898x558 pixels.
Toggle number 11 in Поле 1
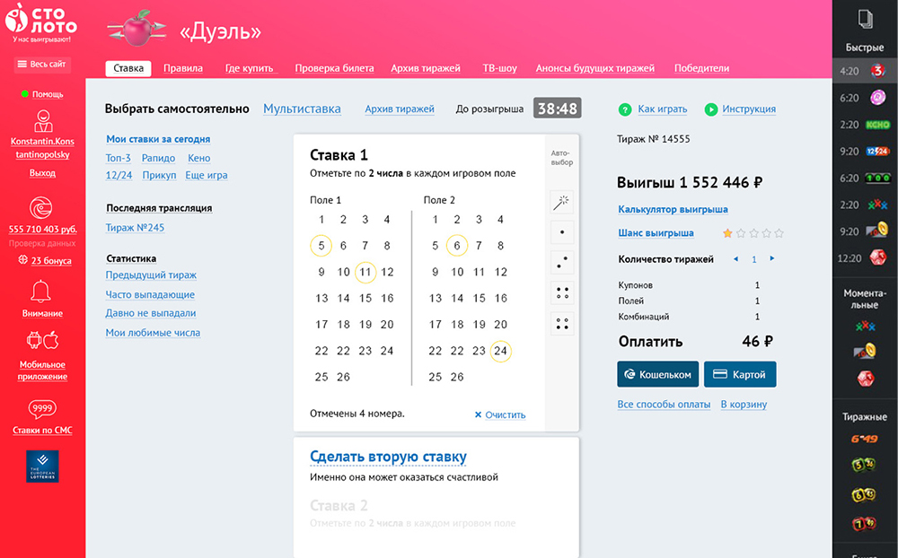coord(365,272)
